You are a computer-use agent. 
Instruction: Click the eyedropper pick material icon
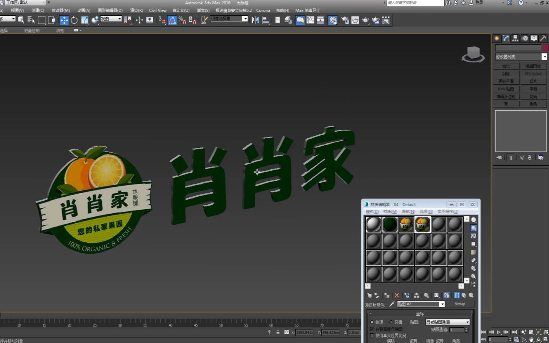coord(392,304)
